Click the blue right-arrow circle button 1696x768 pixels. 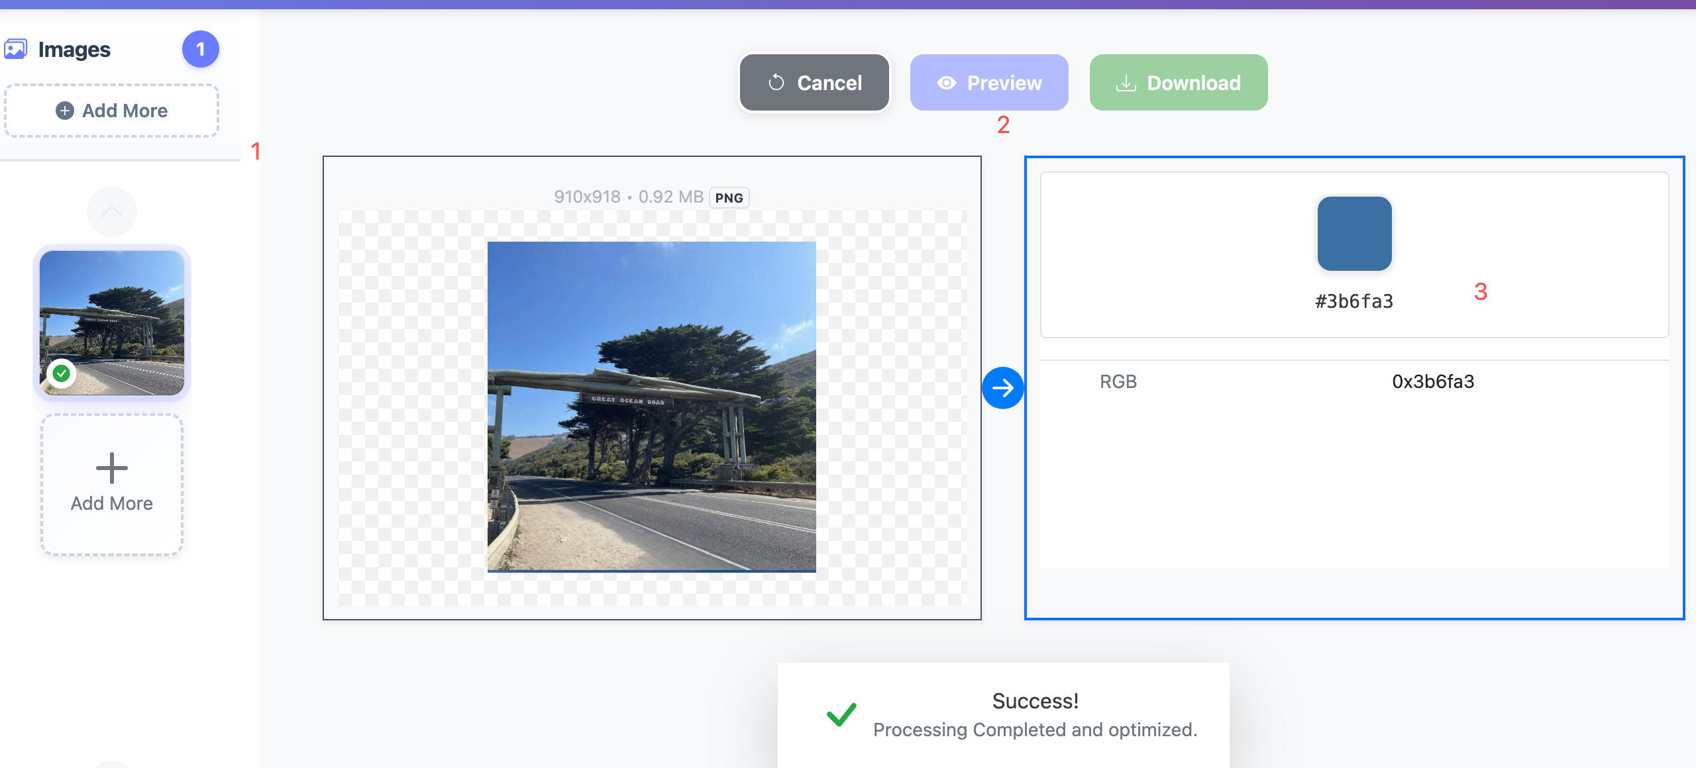coord(1002,388)
